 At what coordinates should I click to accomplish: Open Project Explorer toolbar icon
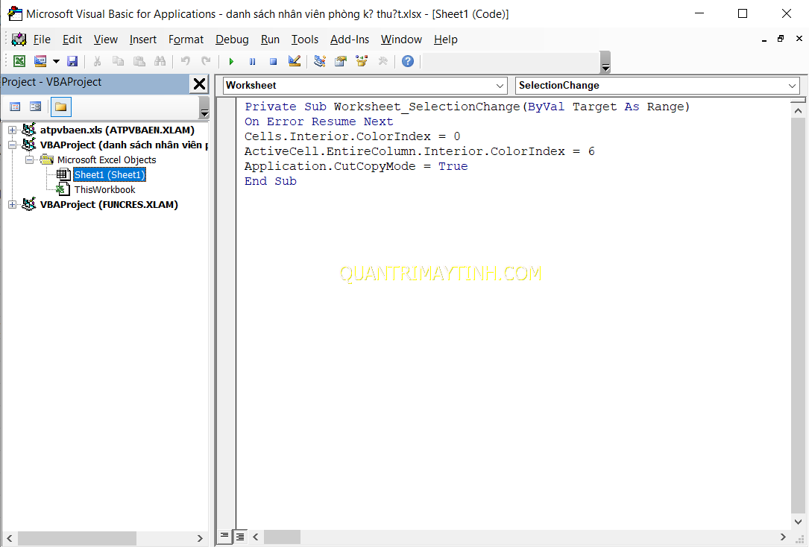point(320,61)
